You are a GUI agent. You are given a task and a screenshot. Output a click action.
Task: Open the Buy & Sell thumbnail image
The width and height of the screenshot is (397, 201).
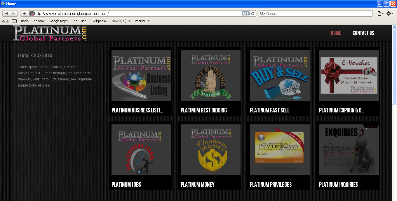point(280,75)
